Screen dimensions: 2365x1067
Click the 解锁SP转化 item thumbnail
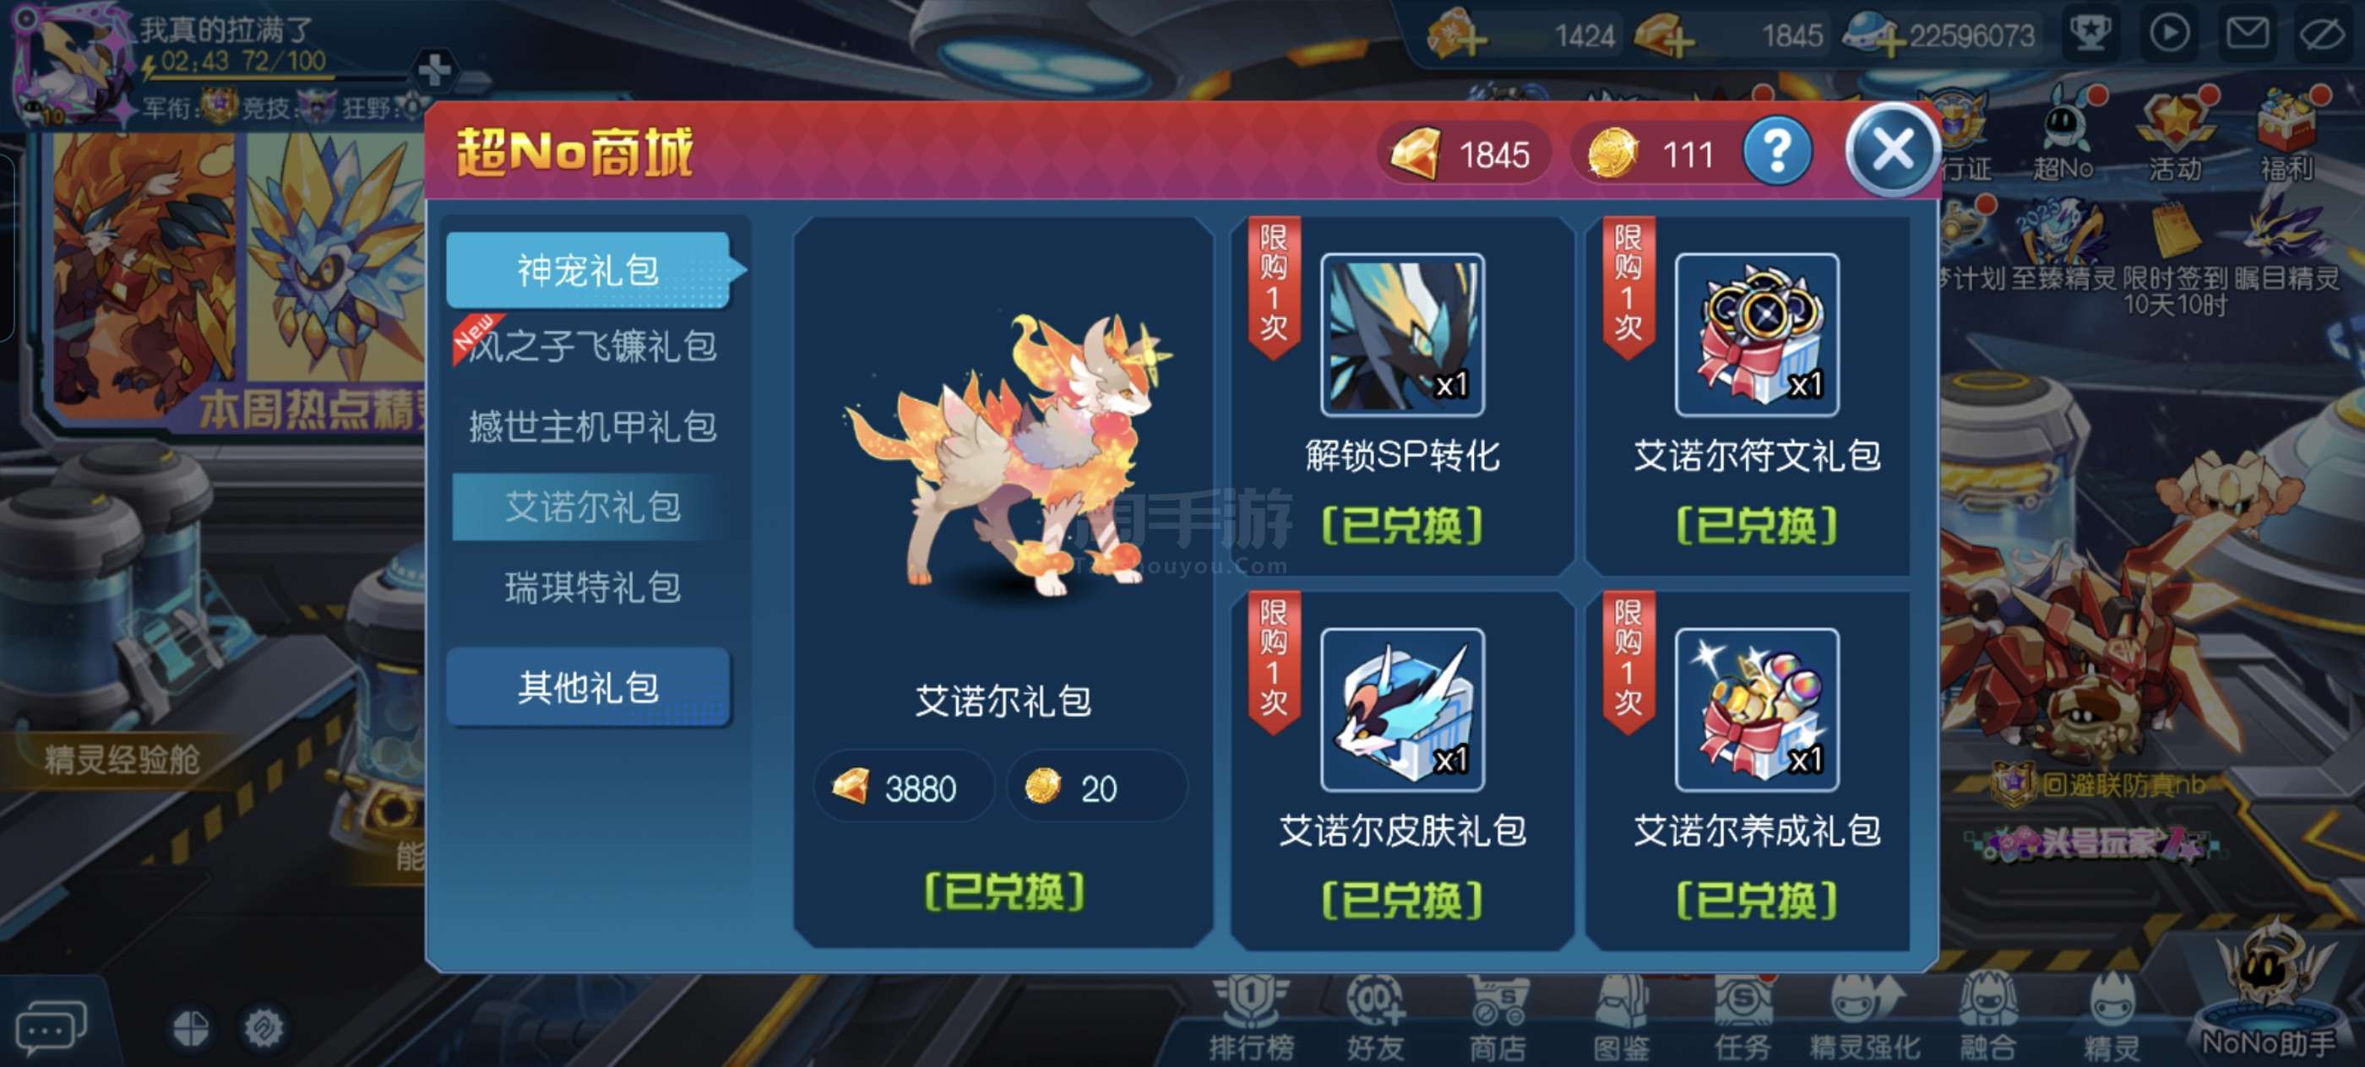tap(1402, 335)
